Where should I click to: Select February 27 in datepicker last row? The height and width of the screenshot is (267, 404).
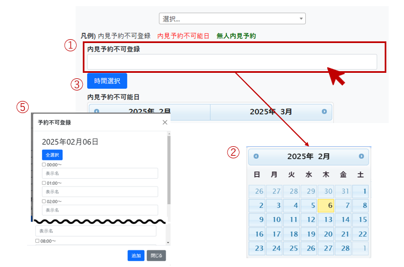coord(326,248)
